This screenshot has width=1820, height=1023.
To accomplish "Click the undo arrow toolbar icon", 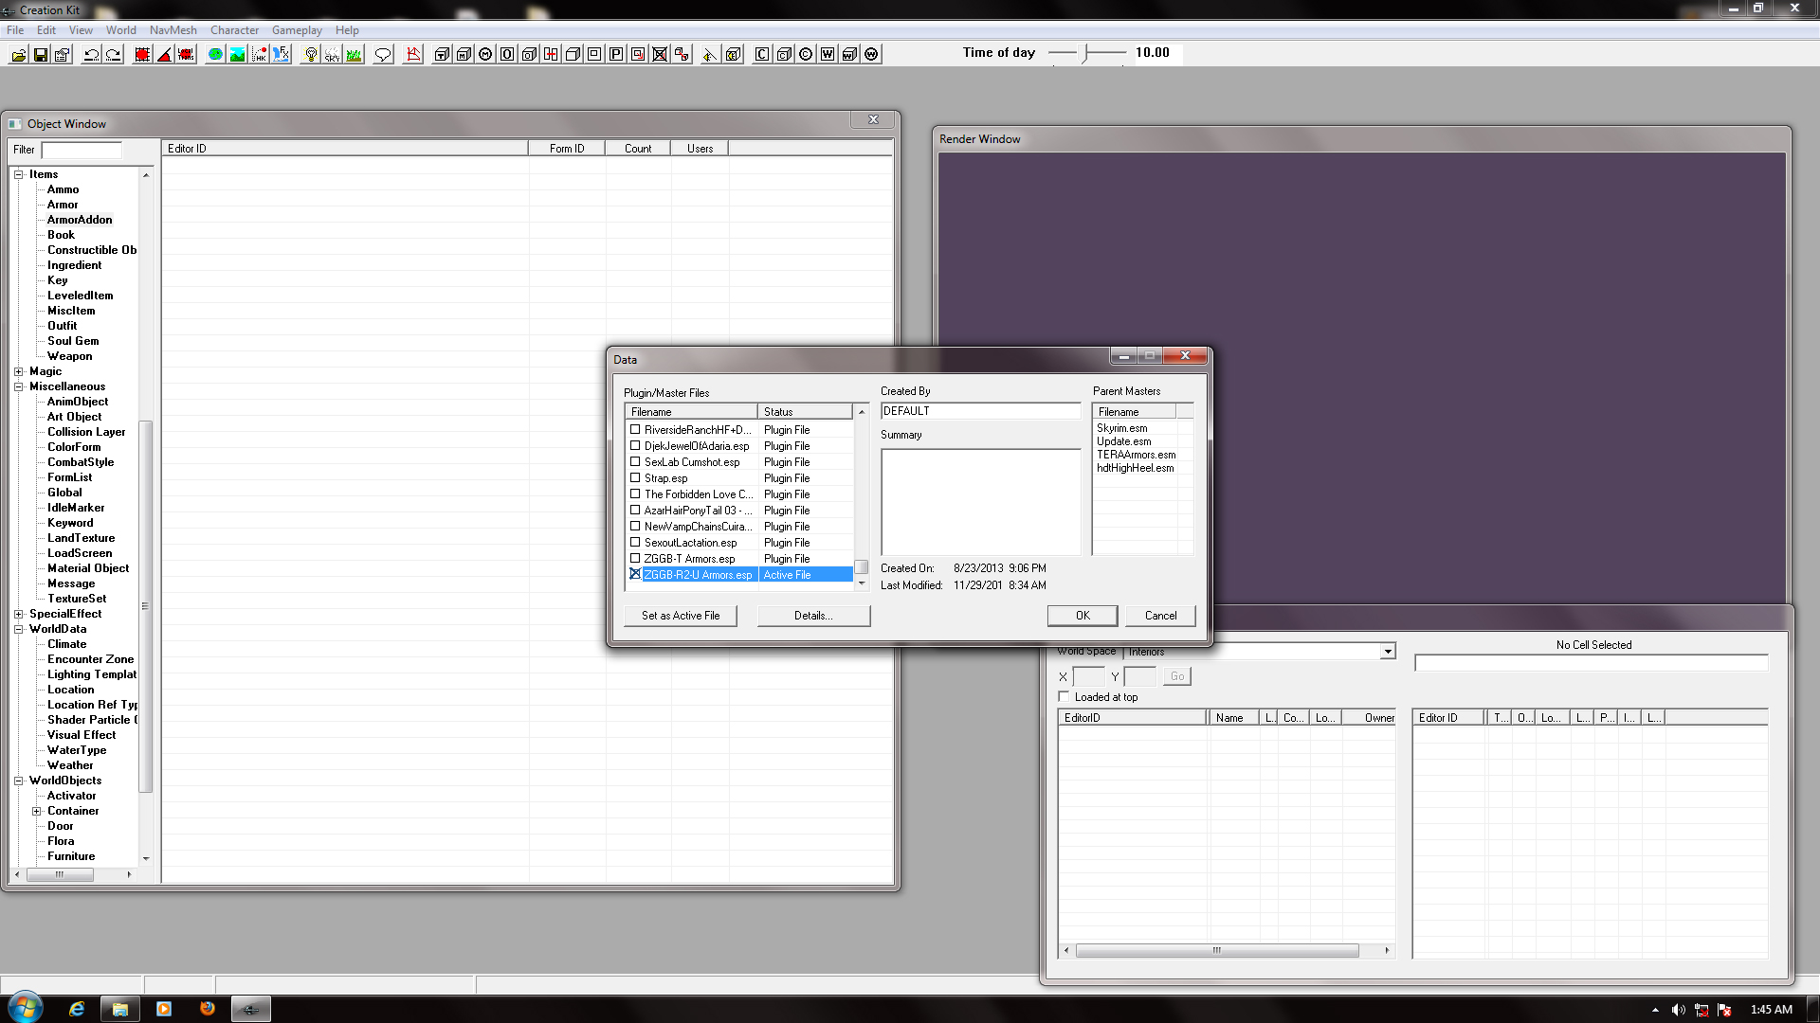I will click(91, 55).
